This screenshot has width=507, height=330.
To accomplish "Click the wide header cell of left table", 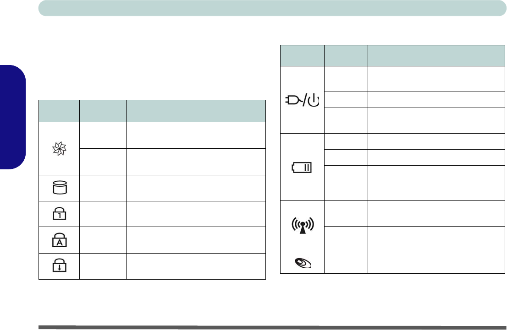I will [196, 111].
